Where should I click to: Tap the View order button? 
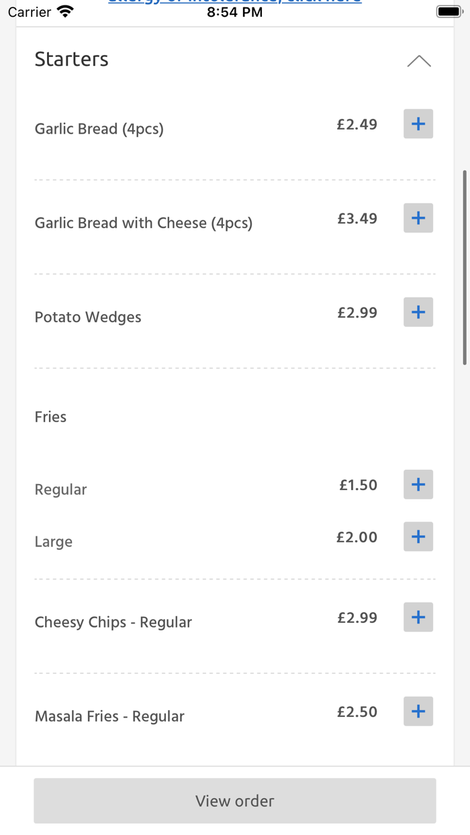[x=234, y=800]
